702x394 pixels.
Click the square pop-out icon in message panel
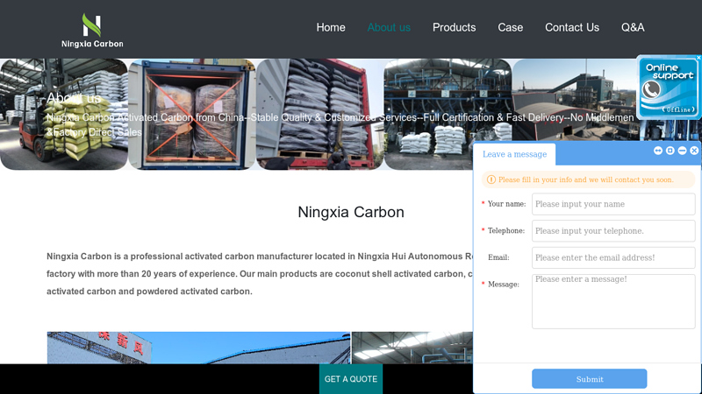[x=670, y=151]
